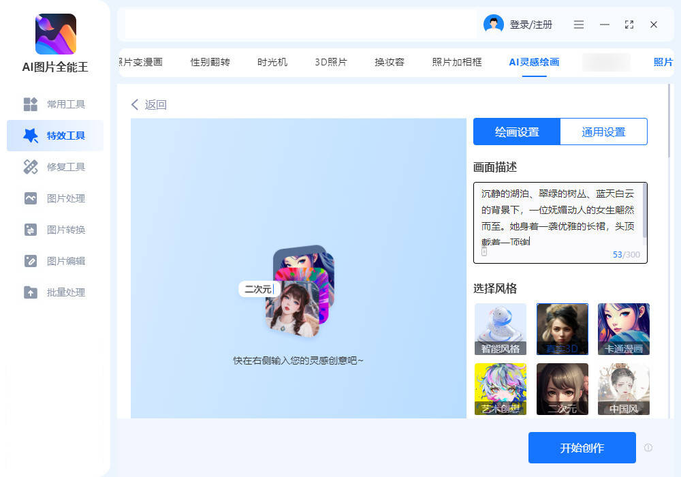Open 图片转换 sidebar section
Viewport: 681px width, 477px height.
tap(55, 230)
